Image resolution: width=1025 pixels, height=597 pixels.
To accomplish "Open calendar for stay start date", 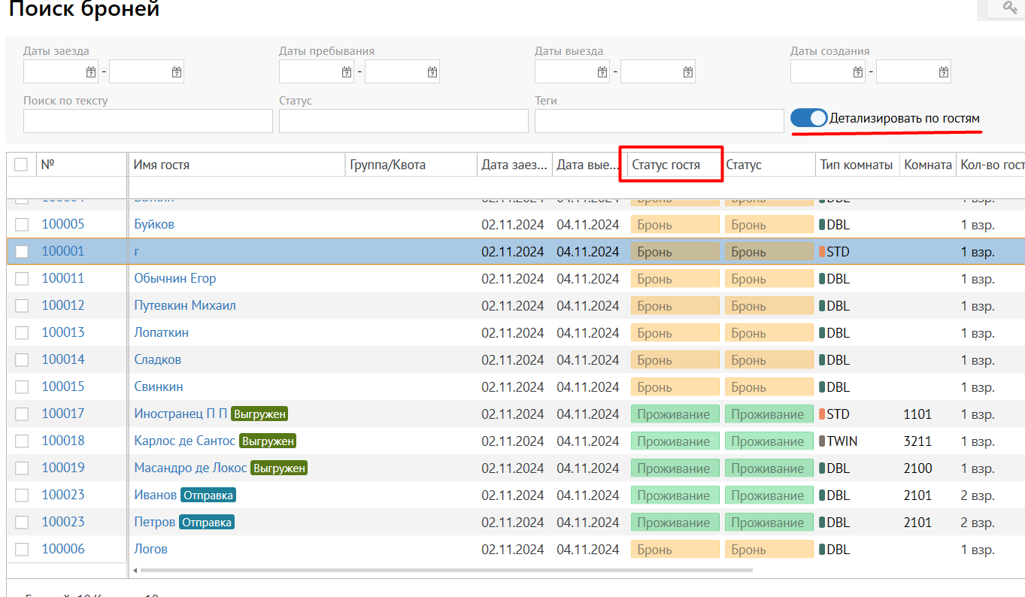I will tap(346, 72).
